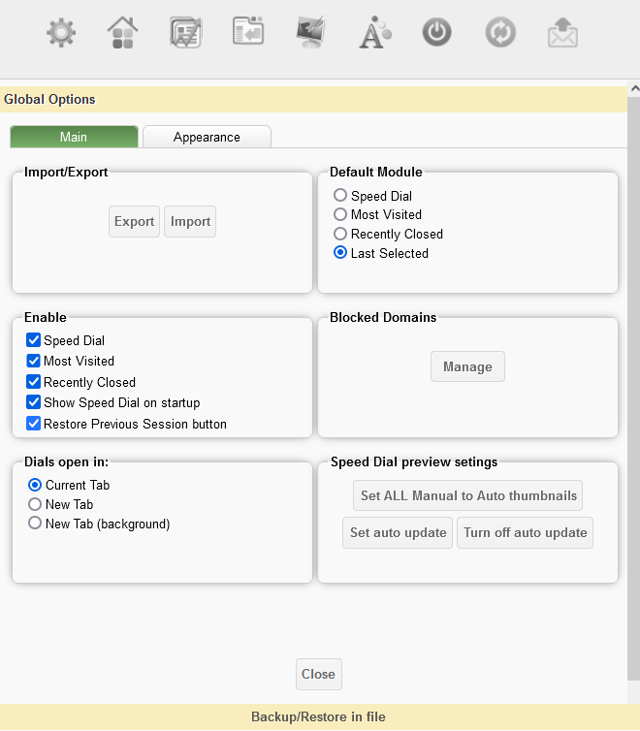The image size is (640, 731).
Task: Select Recently Closed default module option
Action: click(340, 234)
